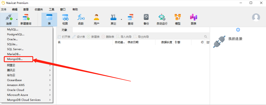Sort by the 自动递... column header
The width and height of the screenshot is (266, 105).
[x=120, y=42]
